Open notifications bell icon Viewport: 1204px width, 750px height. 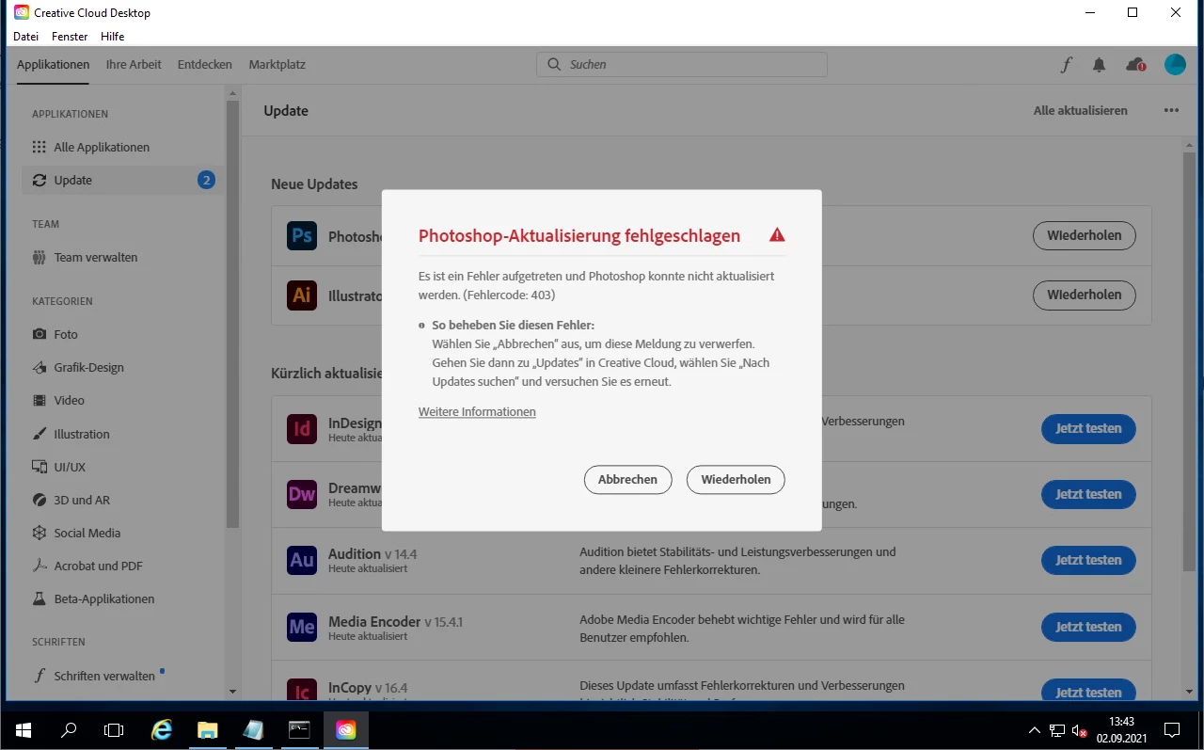[1099, 65]
